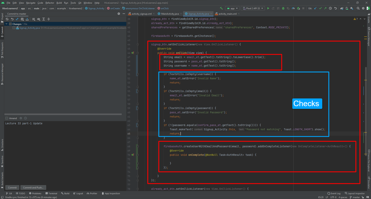Click the Git Commit green checkmark

point(320,8)
